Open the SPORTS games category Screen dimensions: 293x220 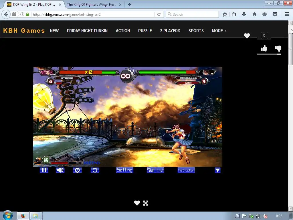[196, 31]
